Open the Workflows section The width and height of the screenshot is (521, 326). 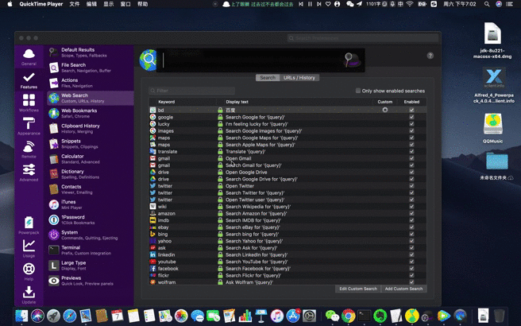(x=29, y=103)
